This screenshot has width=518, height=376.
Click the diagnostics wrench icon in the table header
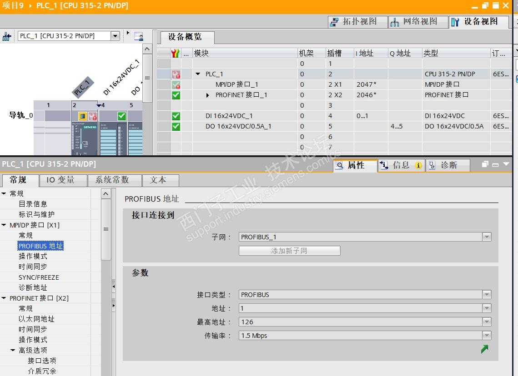[176, 53]
